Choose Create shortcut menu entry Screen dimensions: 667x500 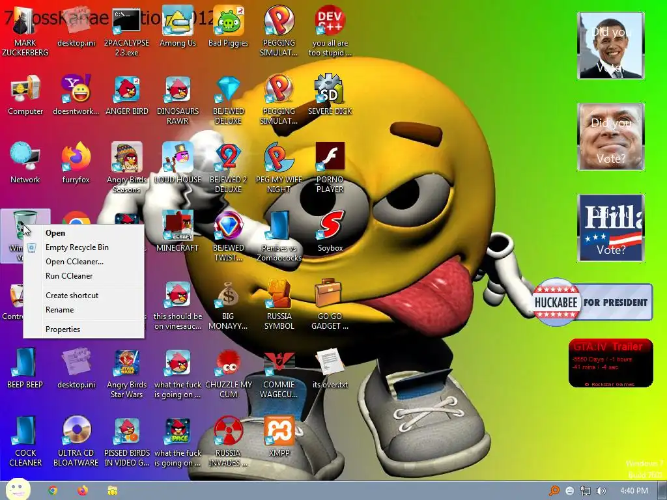tap(84, 296)
